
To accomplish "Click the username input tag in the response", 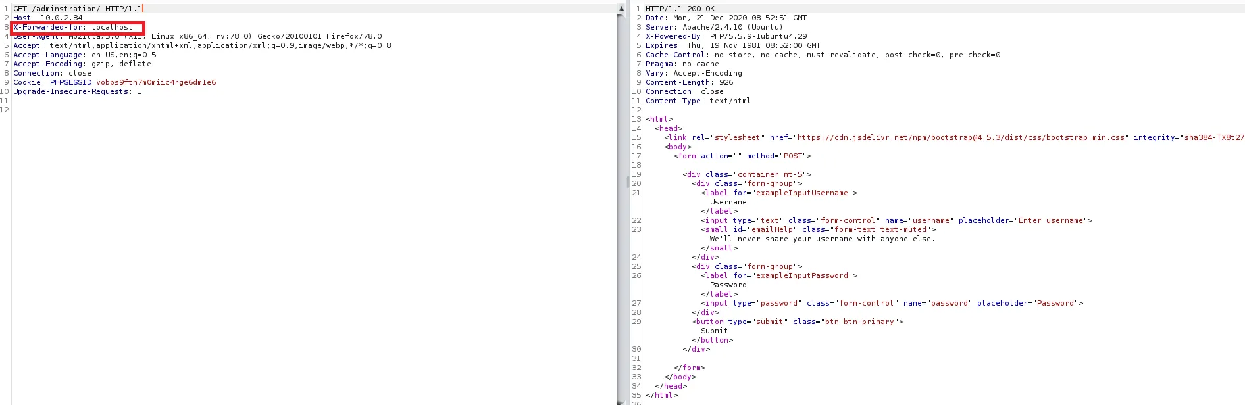I will click(896, 220).
